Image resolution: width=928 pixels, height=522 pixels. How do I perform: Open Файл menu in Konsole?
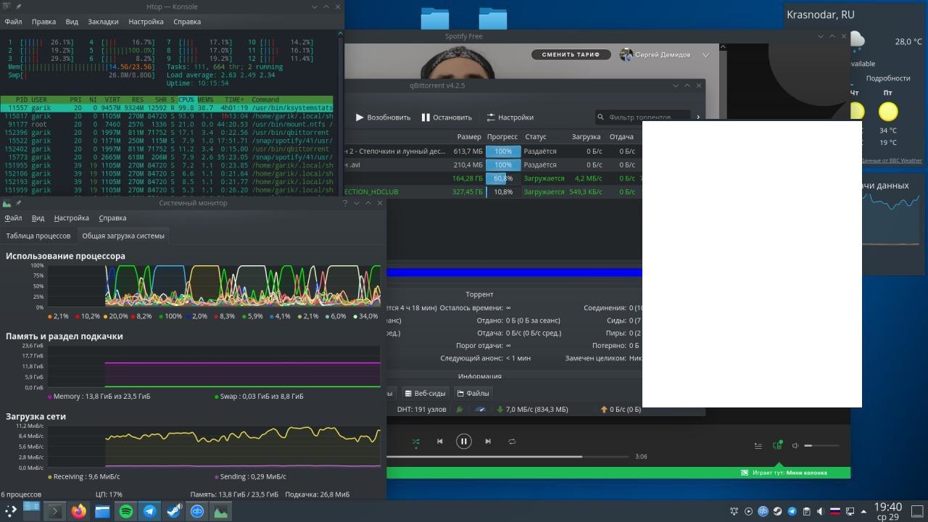(13, 22)
